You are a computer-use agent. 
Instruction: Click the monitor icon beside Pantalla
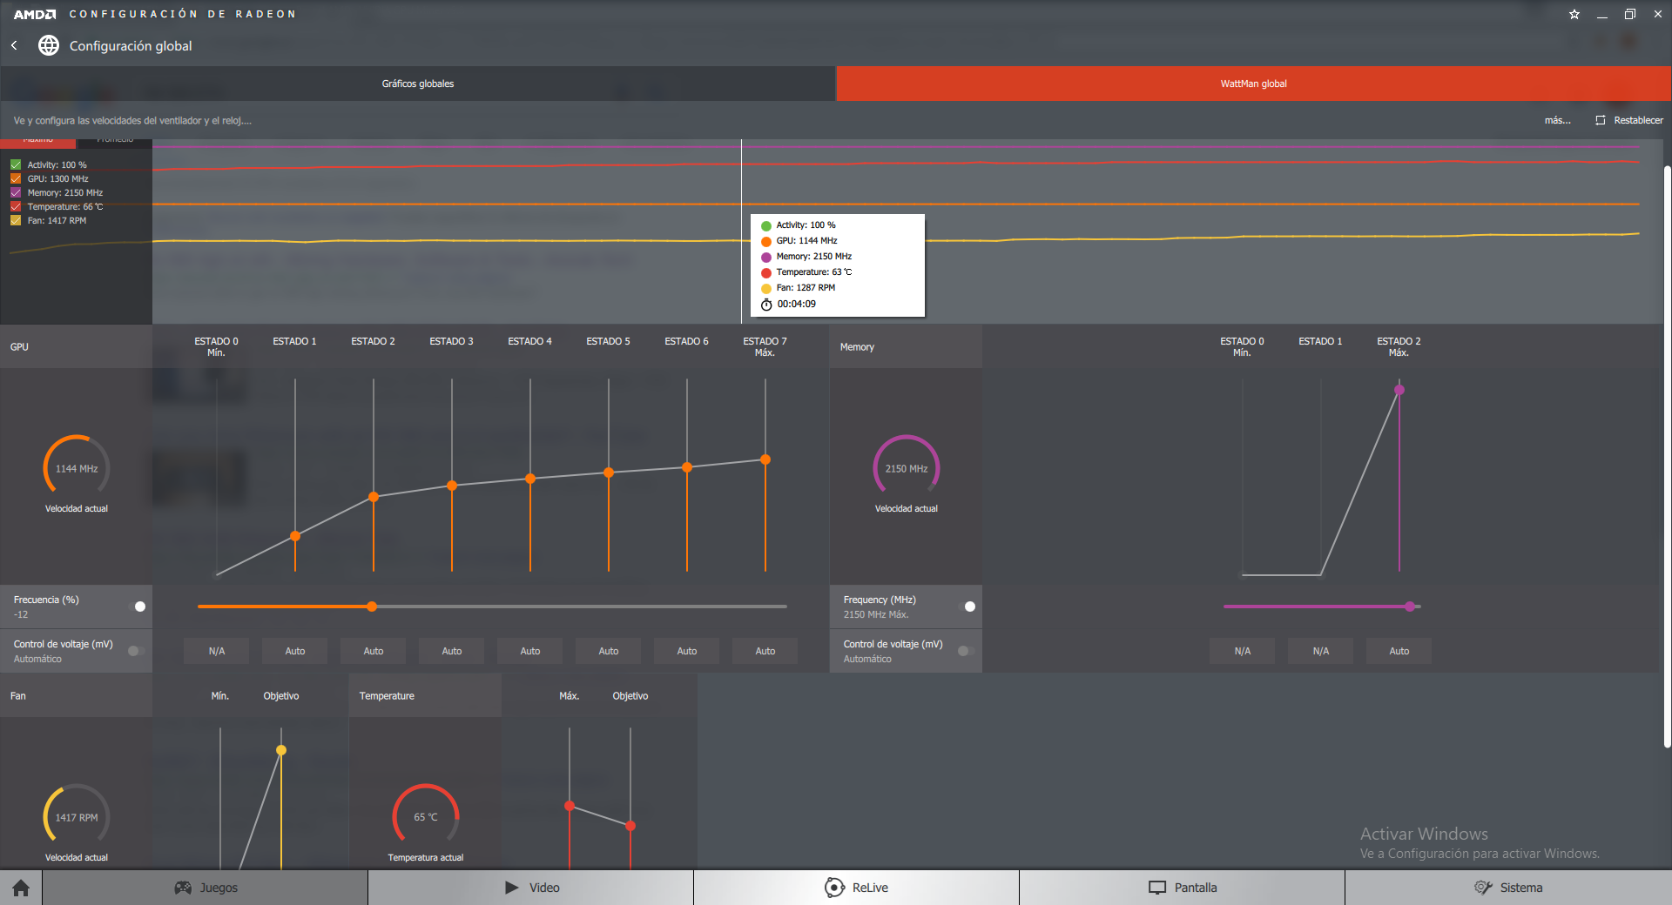[x=1157, y=888]
